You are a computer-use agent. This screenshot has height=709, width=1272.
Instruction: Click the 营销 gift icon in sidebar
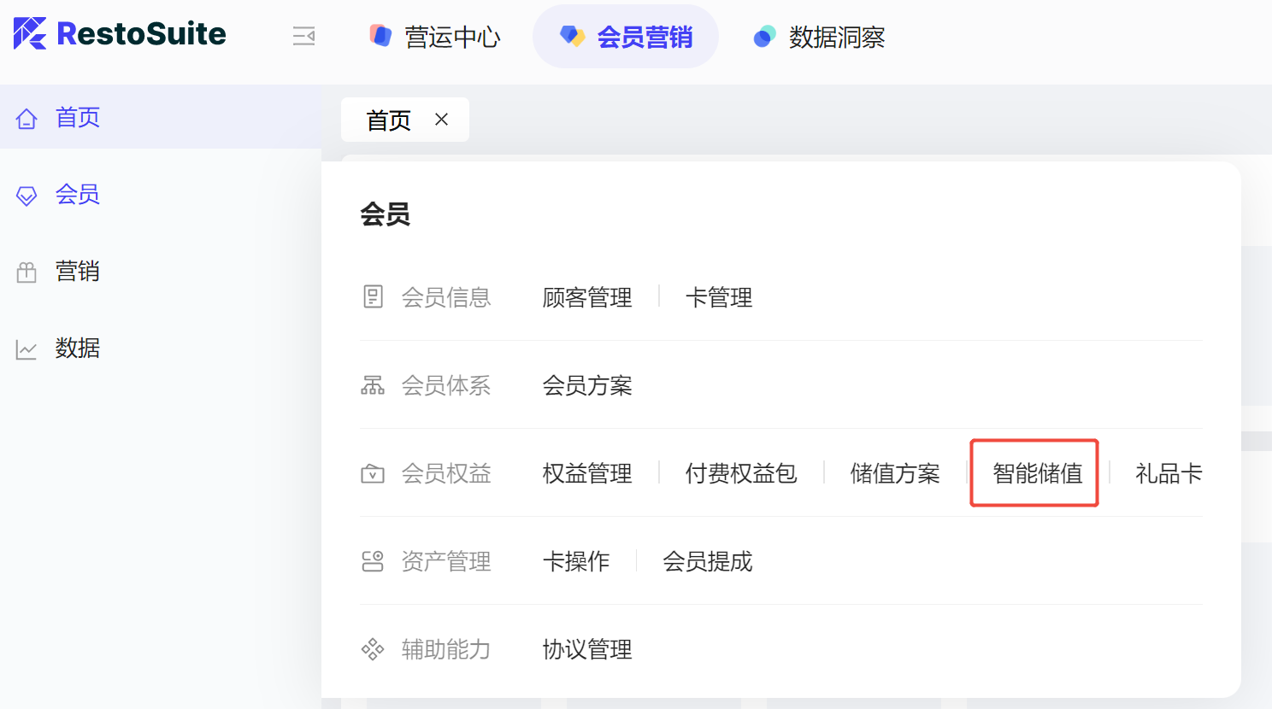[x=26, y=272]
